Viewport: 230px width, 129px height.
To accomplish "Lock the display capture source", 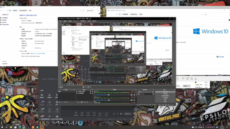I will pyautogui.click(x=92, y=93).
